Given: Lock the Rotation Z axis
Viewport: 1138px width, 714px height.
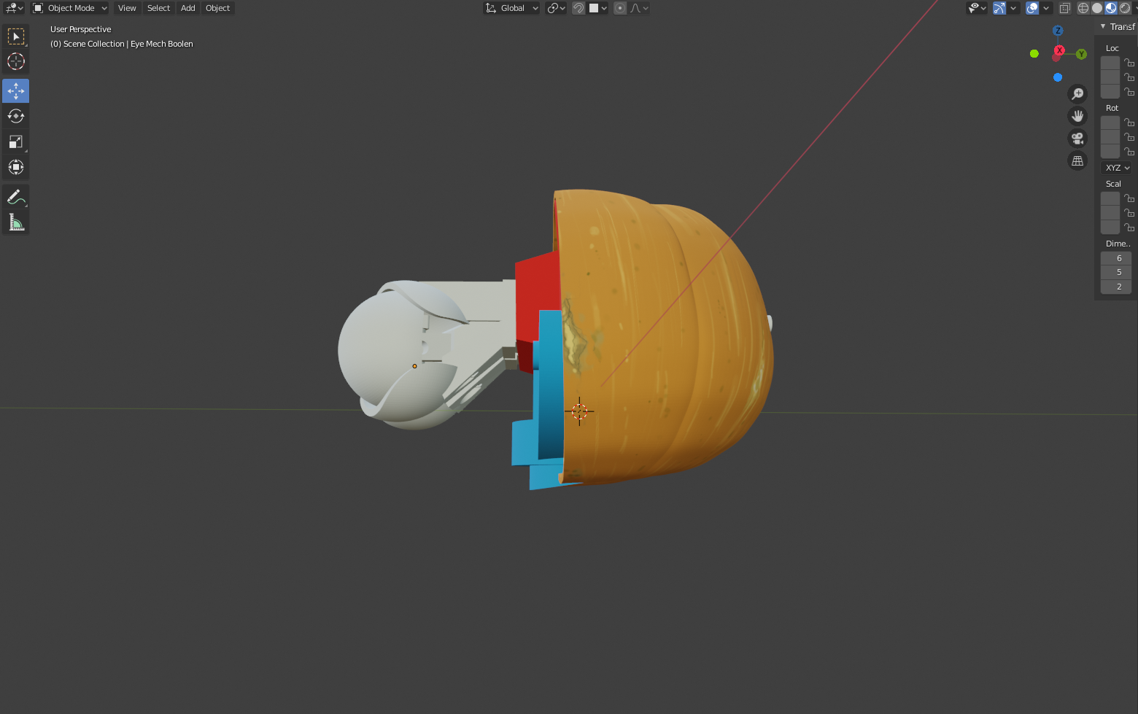Looking at the screenshot, I should [1129, 152].
